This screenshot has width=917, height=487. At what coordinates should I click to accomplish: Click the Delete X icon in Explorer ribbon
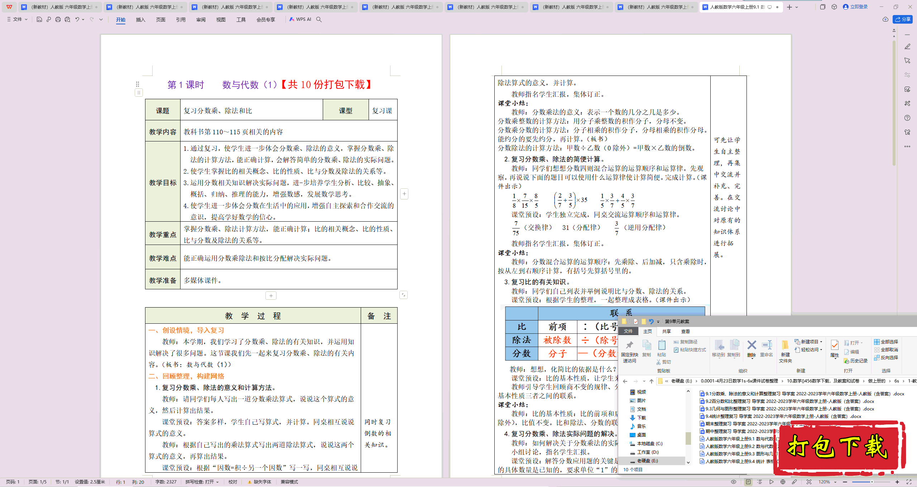752,348
